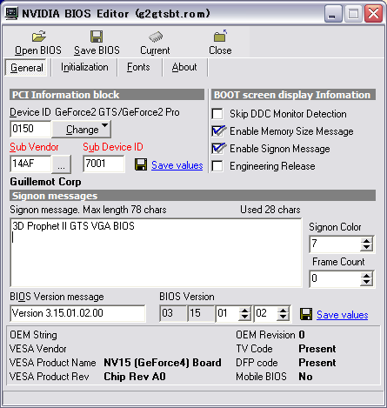Increase BIOS Version field showing 01
The height and width of the screenshot is (408, 387).
[x=244, y=311]
